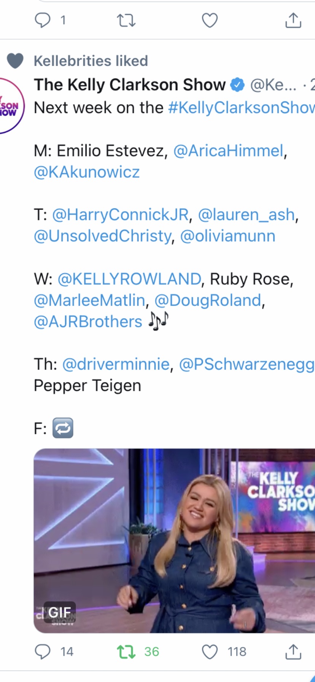Open The Kelly Clarkson Show account name

tap(130, 84)
